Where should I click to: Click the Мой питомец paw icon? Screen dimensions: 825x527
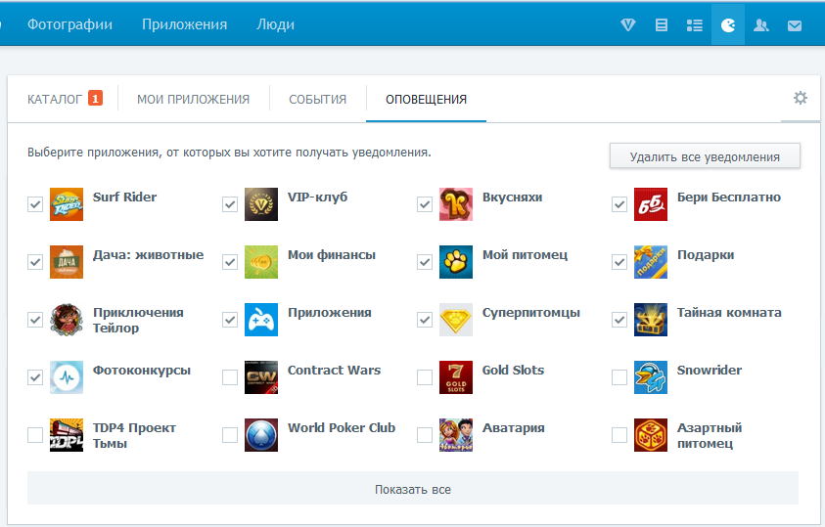(x=456, y=262)
